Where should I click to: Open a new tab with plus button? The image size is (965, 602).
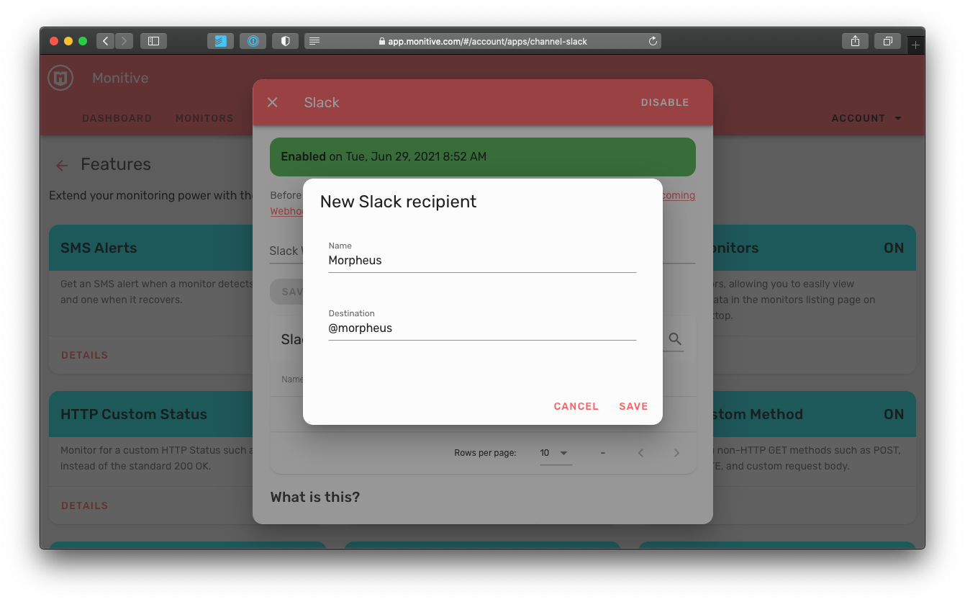[915, 45]
